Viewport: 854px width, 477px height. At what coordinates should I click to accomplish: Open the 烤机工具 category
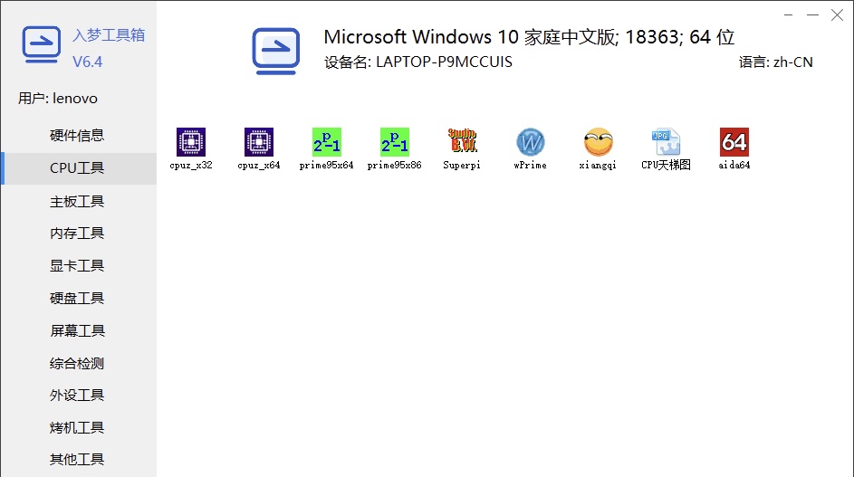[x=77, y=428]
